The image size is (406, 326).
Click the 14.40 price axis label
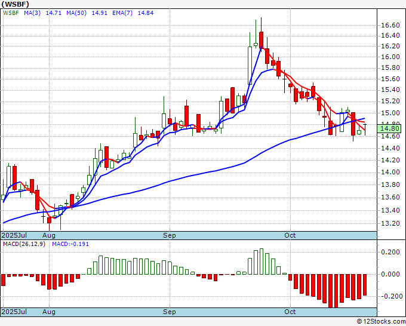click(390, 148)
